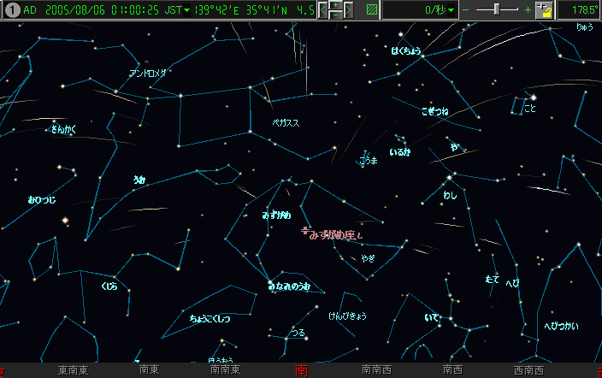Screen dimensions: 602x378
Task: Click the circled number 1 view icon
Action: click(x=10, y=10)
